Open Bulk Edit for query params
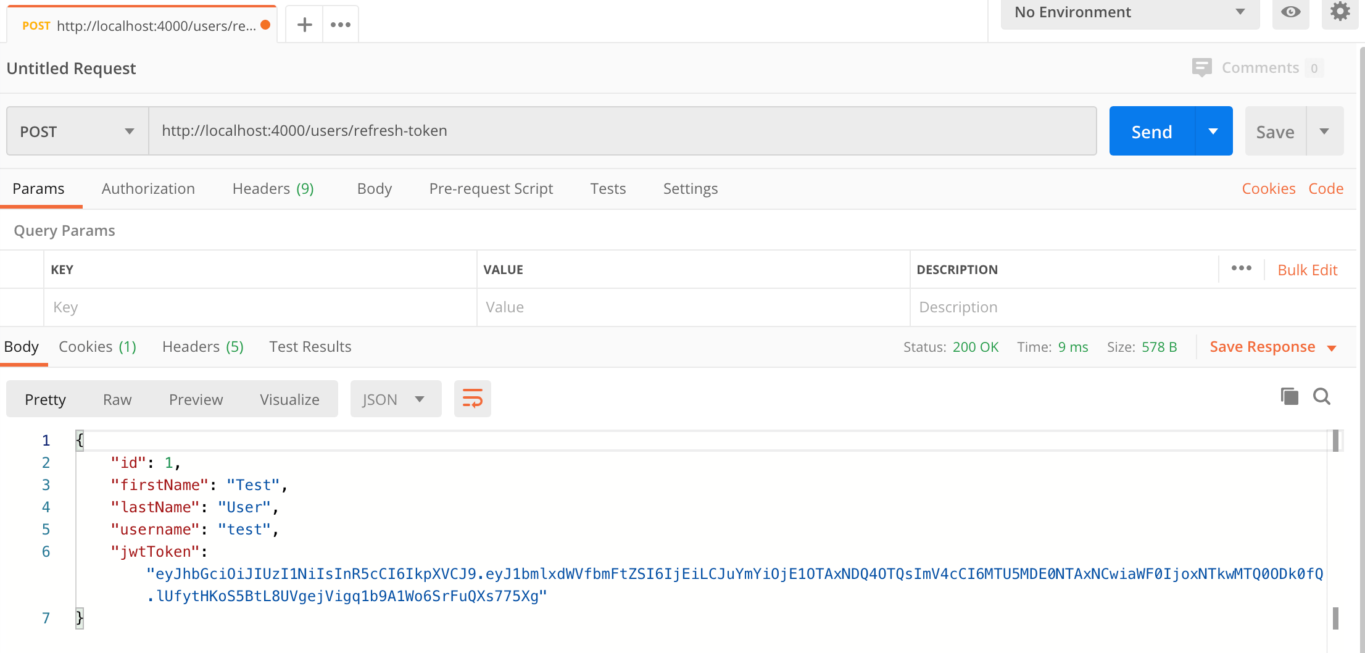Viewport: 1365px width, 653px height. (1307, 270)
